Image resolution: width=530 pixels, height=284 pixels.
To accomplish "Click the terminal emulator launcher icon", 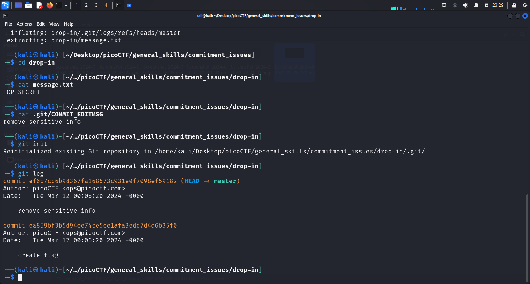I will (59, 5).
